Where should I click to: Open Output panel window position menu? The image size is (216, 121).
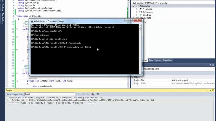(x=207, y=90)
